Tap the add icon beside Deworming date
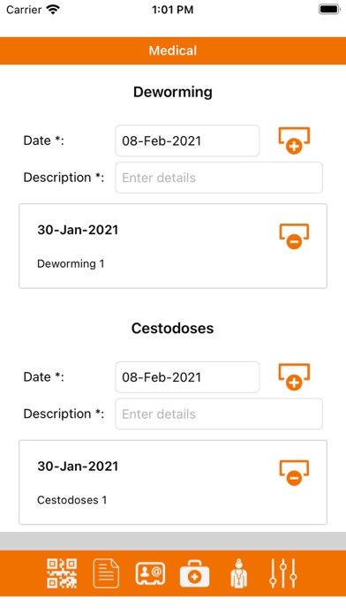The image size is (346, 615). coord(294,140)
